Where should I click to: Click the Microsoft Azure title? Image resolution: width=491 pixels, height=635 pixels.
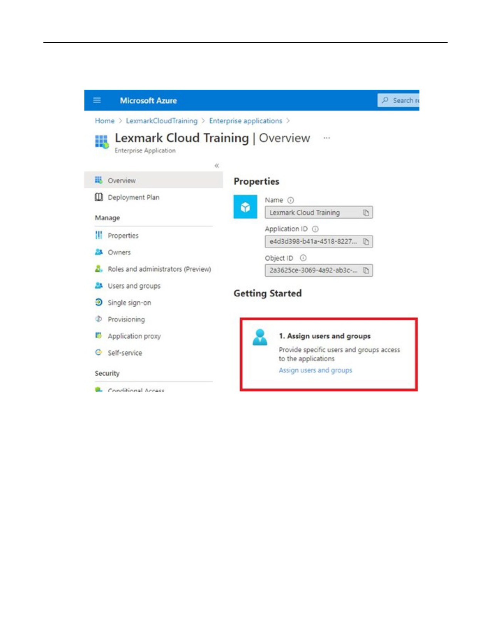coord(148,100)
